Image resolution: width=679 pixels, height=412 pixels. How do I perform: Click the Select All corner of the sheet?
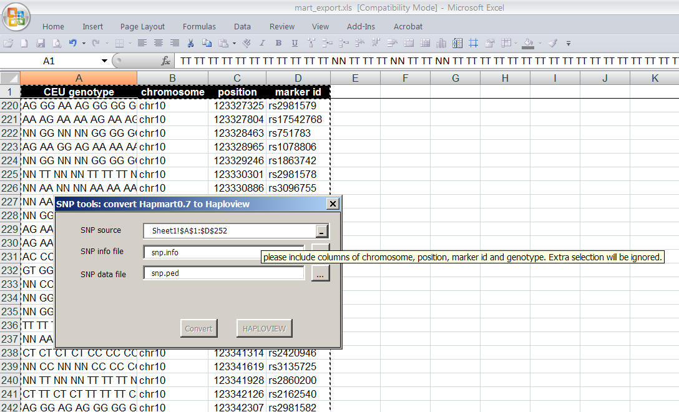coord(10,79)
